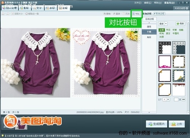Open the 最新 sort dropdown arrow
The width and height of the screenshot is (190, 138).
pos(166,24)
